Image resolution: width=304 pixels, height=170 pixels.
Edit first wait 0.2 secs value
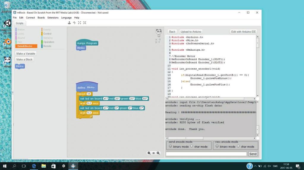point(89,103)
